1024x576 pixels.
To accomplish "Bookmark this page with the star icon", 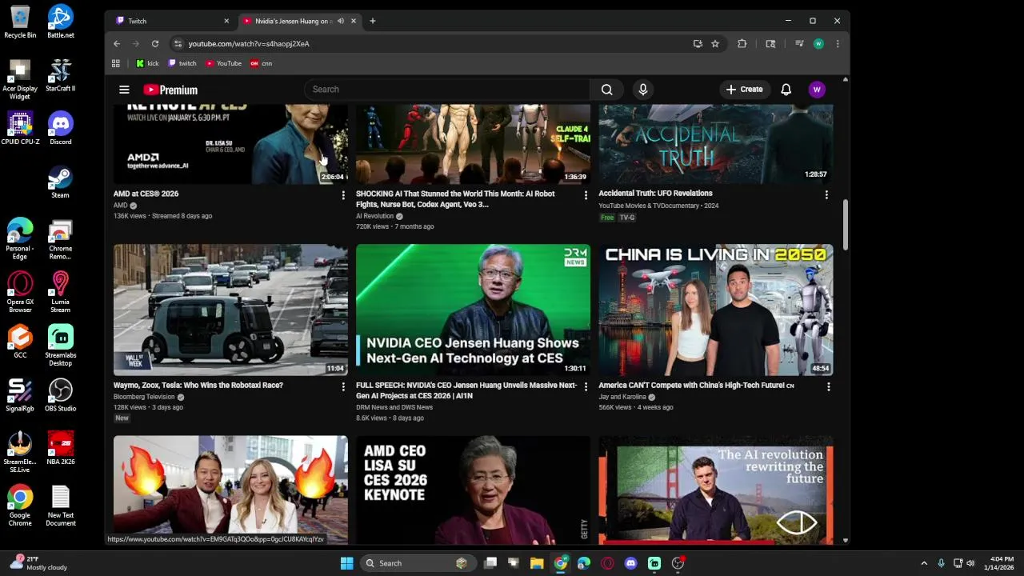I will pos(715,44).
